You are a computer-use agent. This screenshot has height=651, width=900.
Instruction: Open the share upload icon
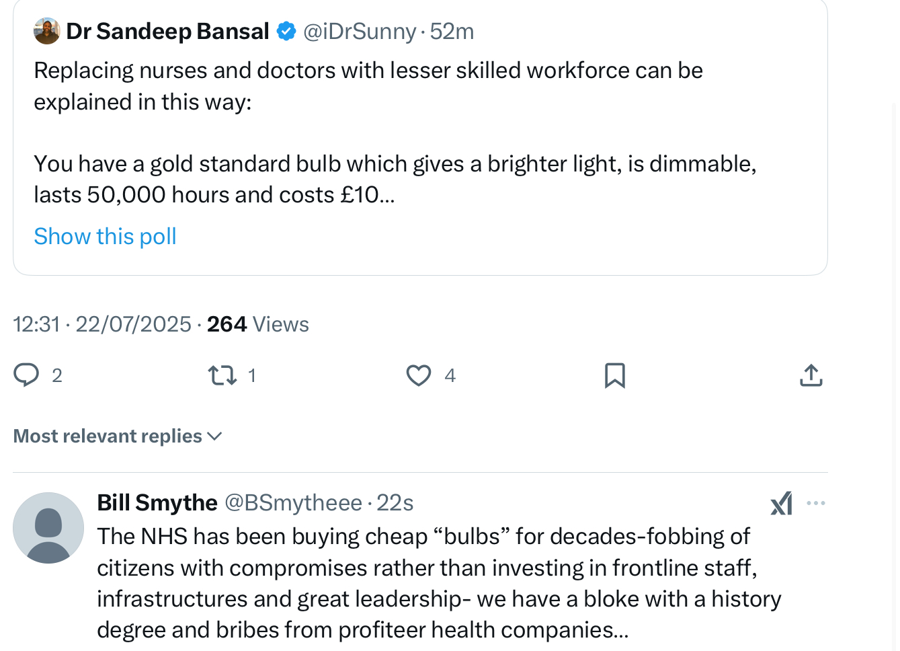coord(811,375)
